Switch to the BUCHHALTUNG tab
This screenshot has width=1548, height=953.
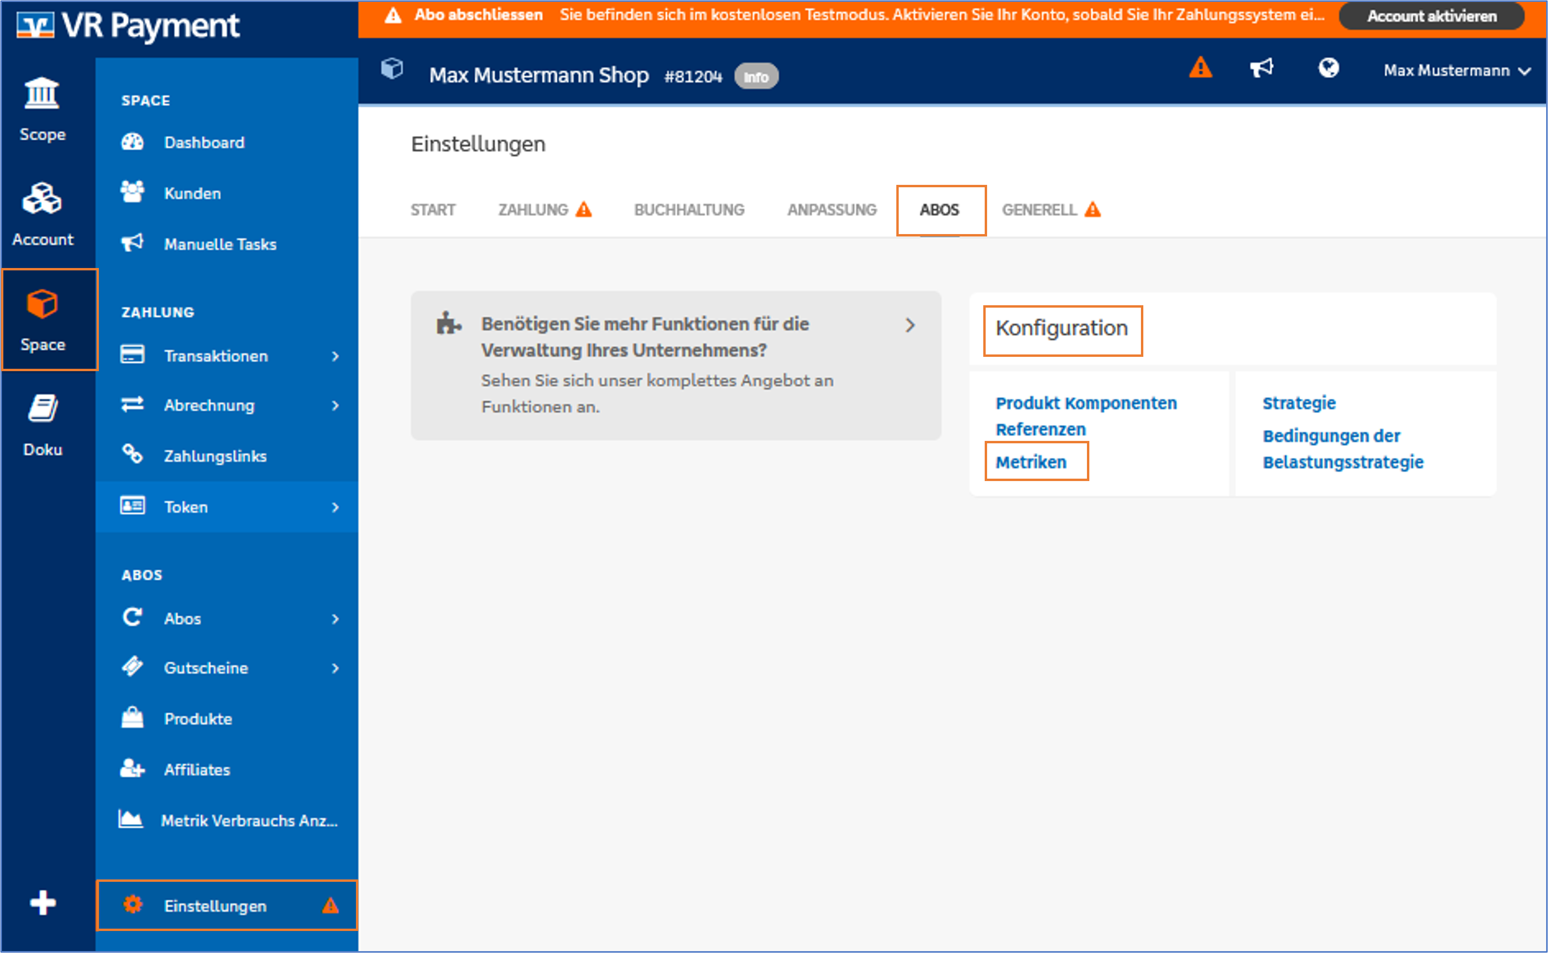pyautogui.click(x=689, y=210)
